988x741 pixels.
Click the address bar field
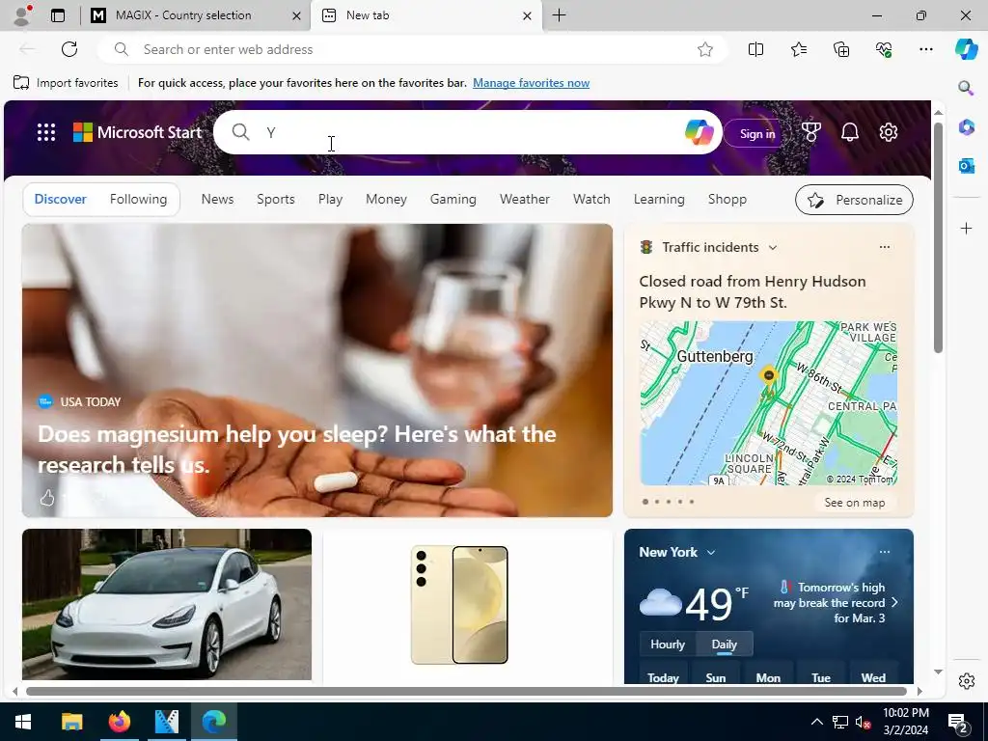(x=413, y=50)
